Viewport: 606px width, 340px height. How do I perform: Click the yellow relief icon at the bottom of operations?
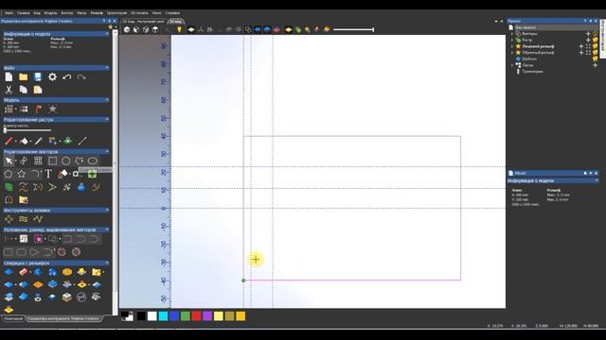9,309
